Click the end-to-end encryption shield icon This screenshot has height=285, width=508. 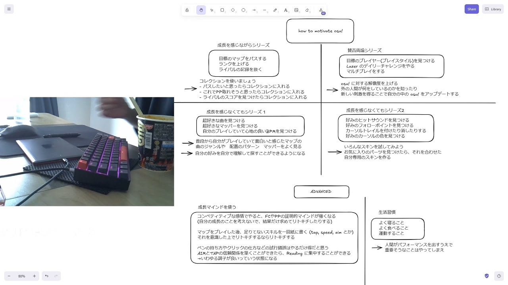click(x=487, y=276)
